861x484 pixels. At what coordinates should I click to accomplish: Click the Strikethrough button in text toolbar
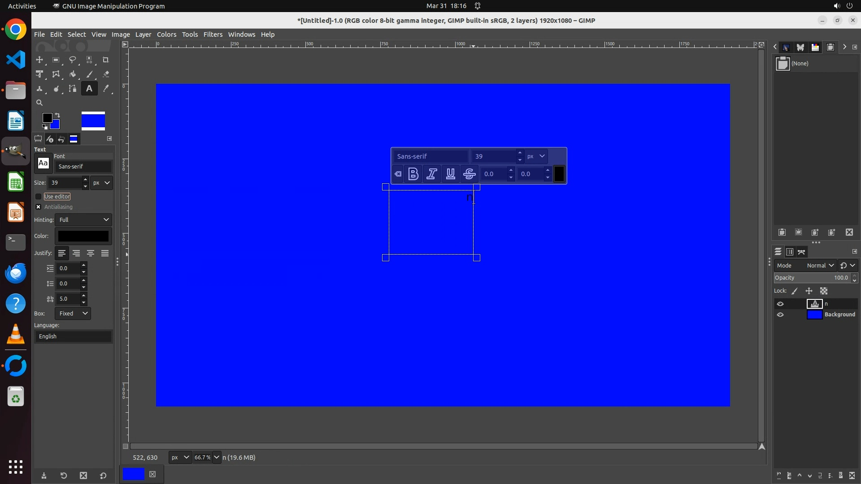pos(469,174)
